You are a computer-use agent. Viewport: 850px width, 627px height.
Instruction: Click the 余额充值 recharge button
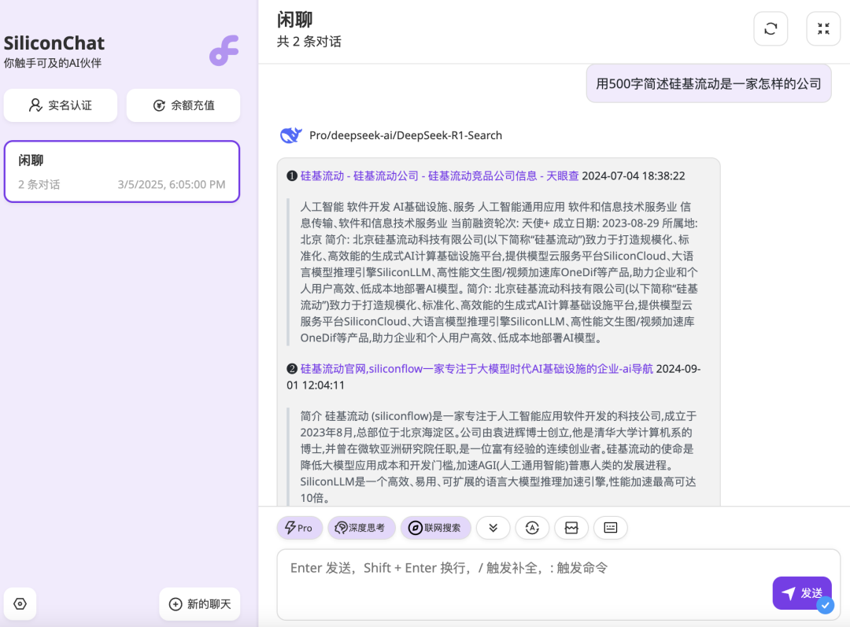(x=183, y=105)
